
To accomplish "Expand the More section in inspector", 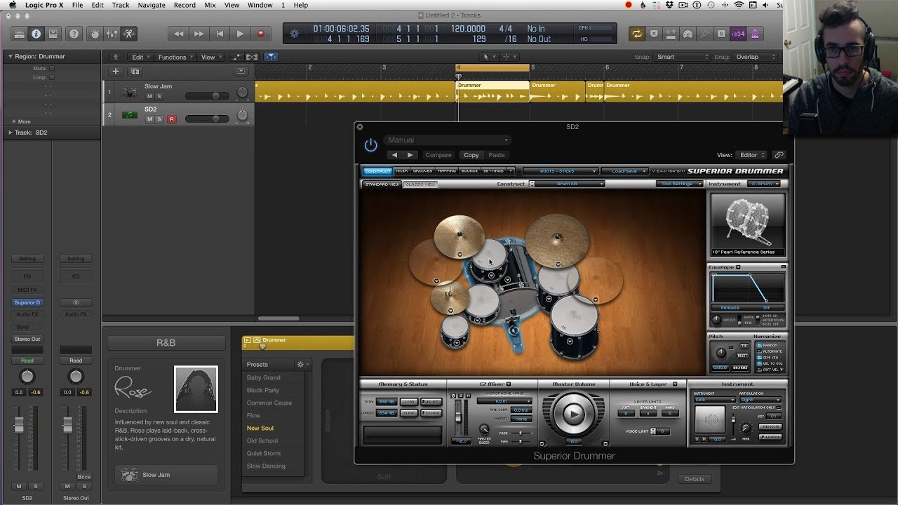I will (14, 121).
